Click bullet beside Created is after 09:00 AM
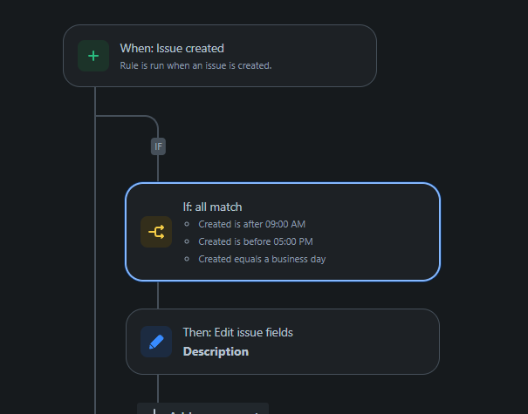528x414 pixels. pos(187,224)
